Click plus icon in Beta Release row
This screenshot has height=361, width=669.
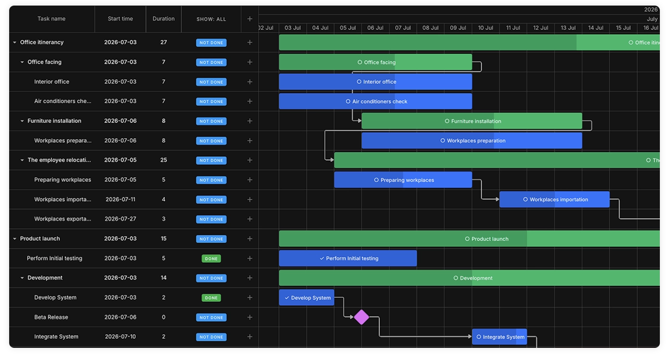pos(249,318)
